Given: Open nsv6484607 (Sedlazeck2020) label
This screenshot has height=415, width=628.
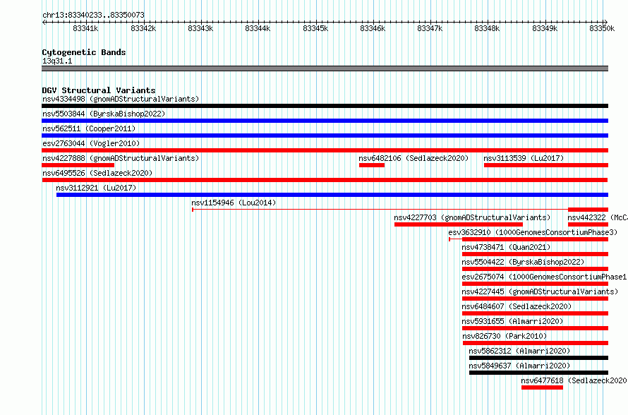Looking at the screenshot, I should [517, 306].
